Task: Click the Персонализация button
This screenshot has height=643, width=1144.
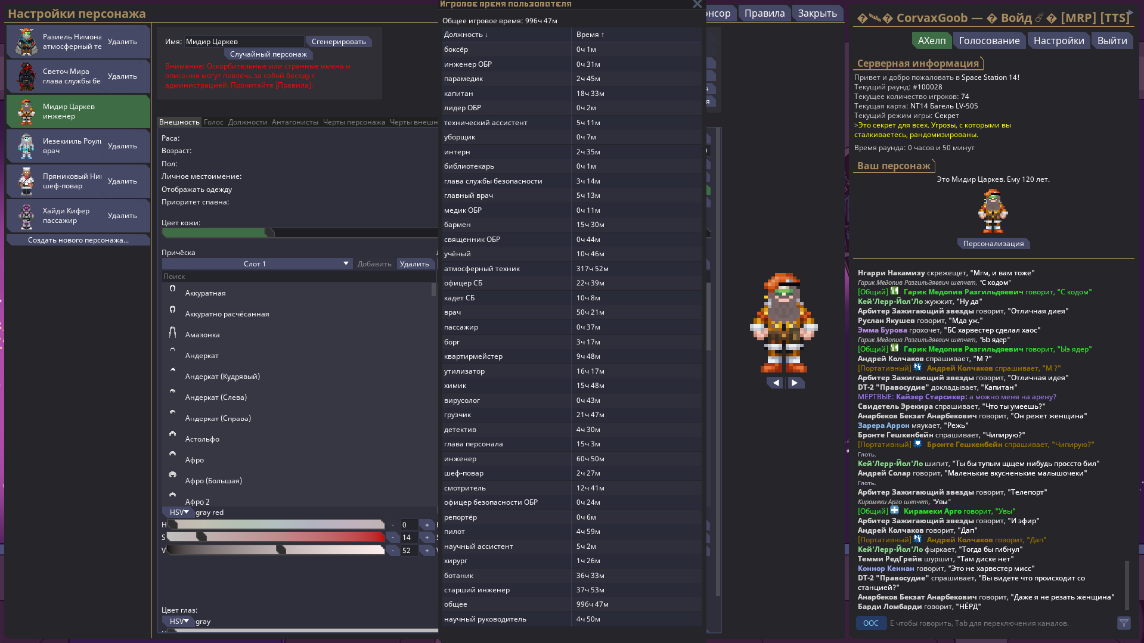Action: (993, 244)
